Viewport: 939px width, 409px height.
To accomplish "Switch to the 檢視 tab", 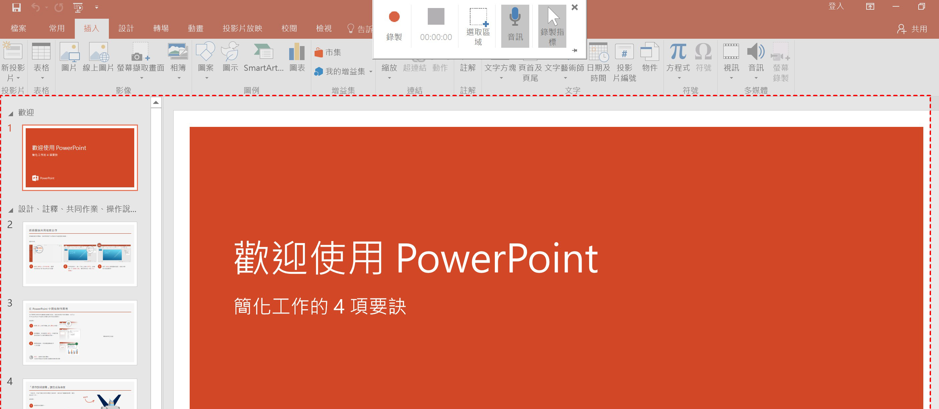I will coord(324,28).
